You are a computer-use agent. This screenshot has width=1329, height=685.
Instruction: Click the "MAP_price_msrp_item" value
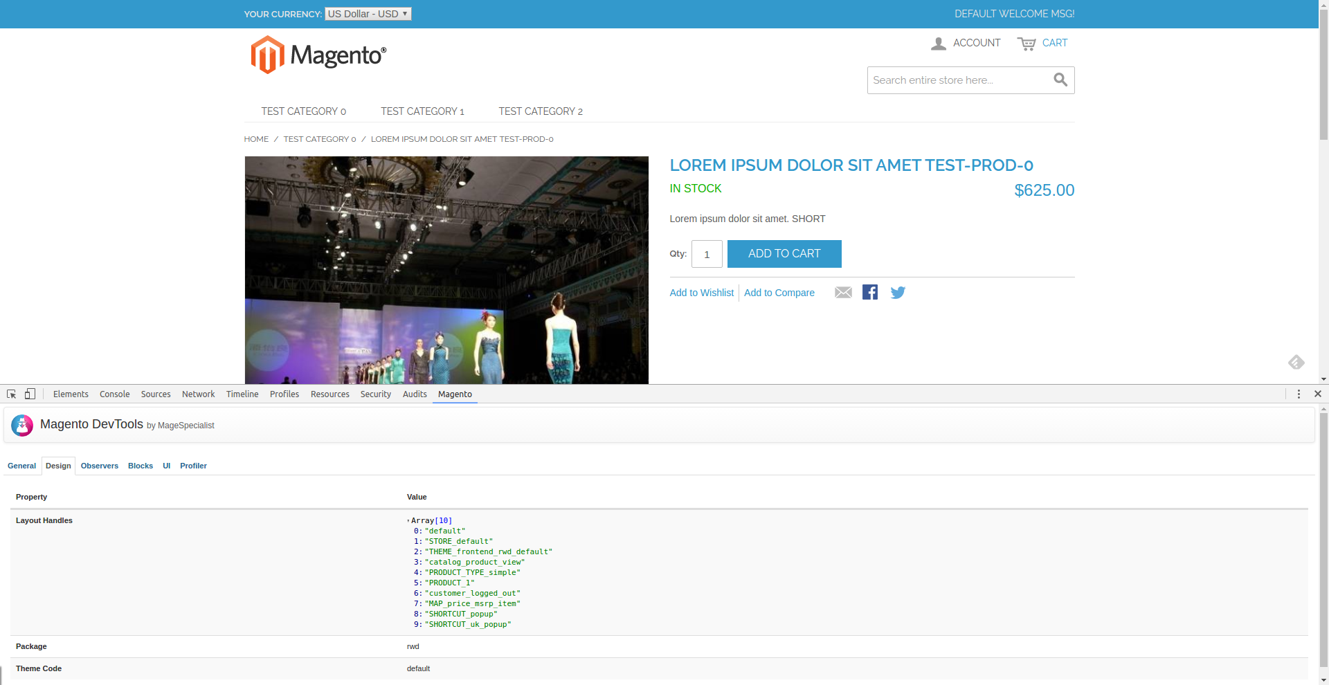(472, 603)
